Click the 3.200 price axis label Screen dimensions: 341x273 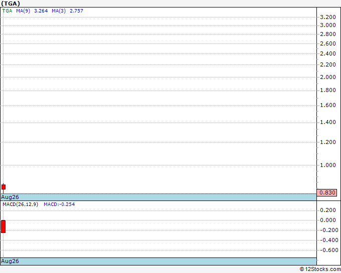point(328,17)
